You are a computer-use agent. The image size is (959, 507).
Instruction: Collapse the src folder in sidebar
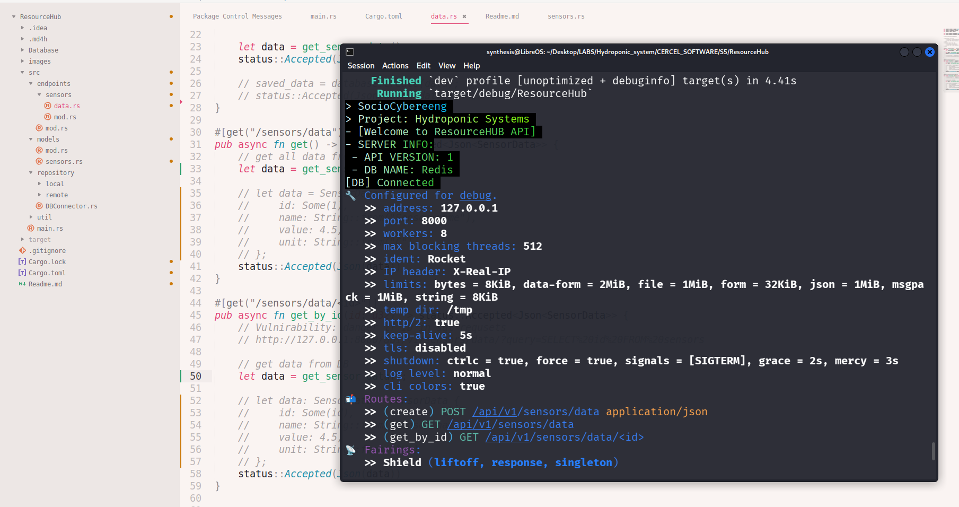(x=22, y=73)
